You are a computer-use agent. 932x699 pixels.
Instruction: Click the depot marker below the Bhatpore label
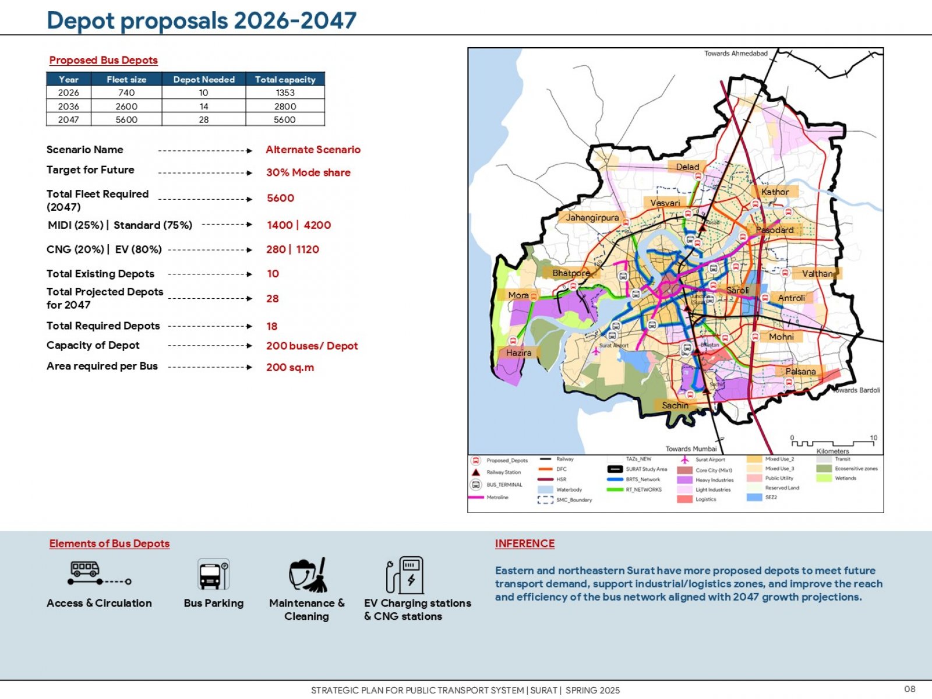[x=573, y=286]
